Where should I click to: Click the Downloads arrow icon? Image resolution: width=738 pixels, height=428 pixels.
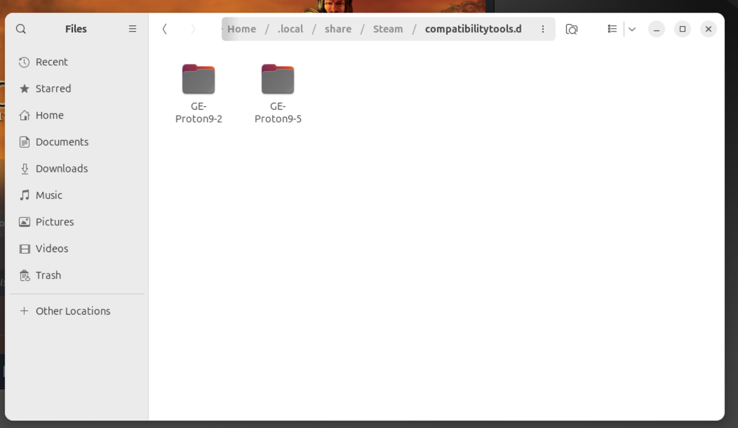[24, 168]
